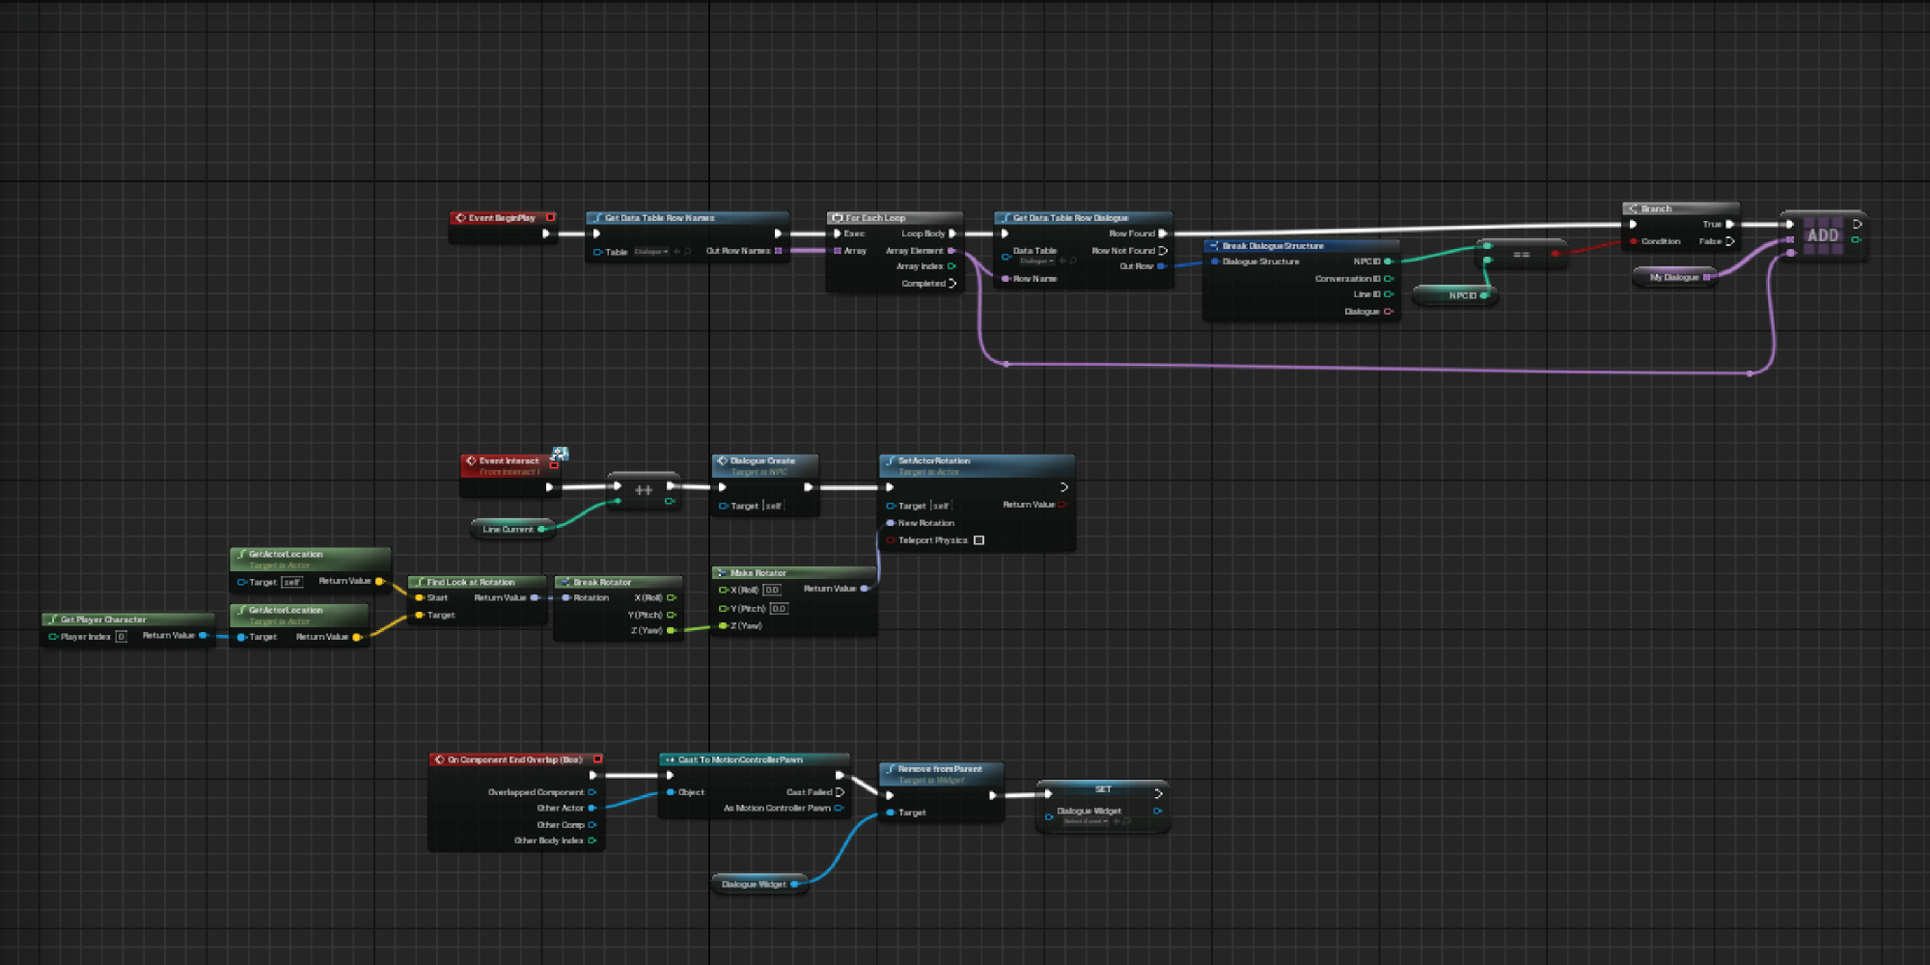Click the Break Dialogue Structure node icon
The width and height of the screenshot is (1930, 965).
(1214, 246)
